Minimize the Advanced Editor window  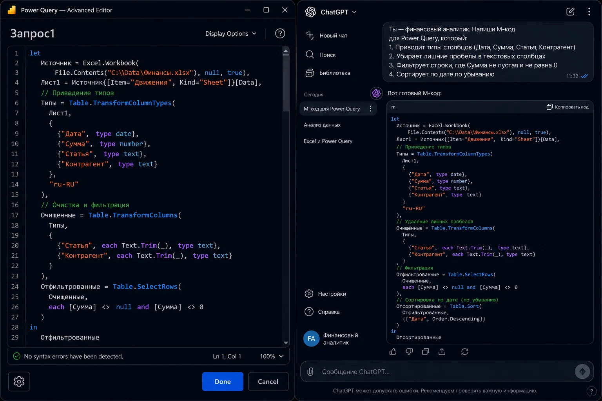(247, 10)
